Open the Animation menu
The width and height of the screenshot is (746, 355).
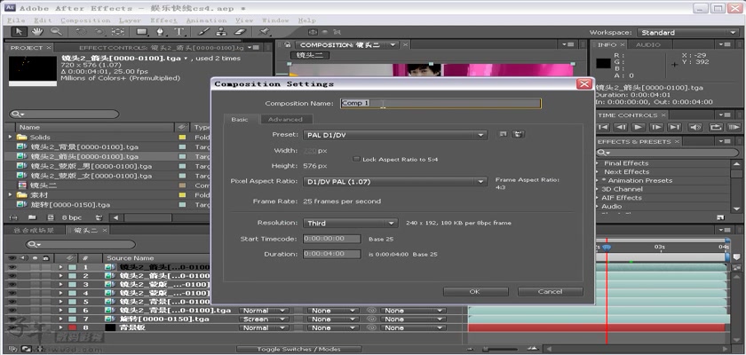(206, 20)
